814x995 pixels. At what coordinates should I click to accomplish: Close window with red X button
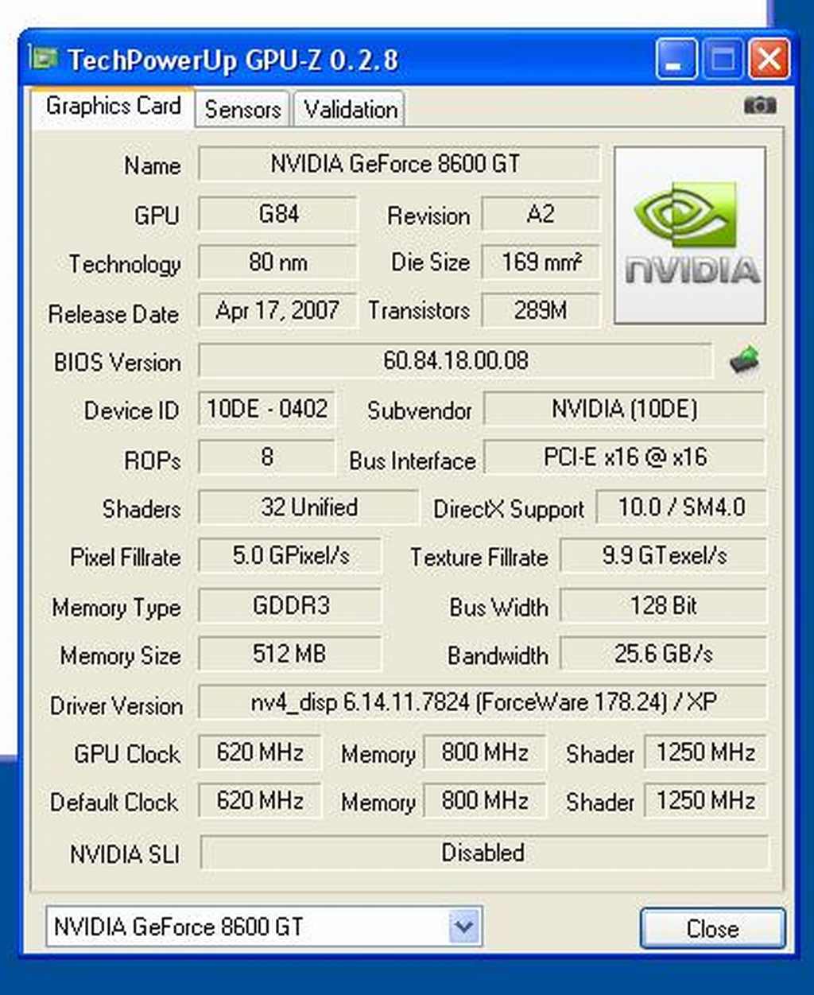769,60
